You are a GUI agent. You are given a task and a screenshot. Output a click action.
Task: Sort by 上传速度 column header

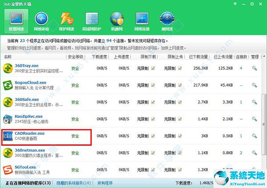[x=121, y=57]
